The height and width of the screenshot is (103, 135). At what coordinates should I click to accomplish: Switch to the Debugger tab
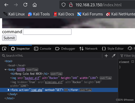[x=65, y=49]
